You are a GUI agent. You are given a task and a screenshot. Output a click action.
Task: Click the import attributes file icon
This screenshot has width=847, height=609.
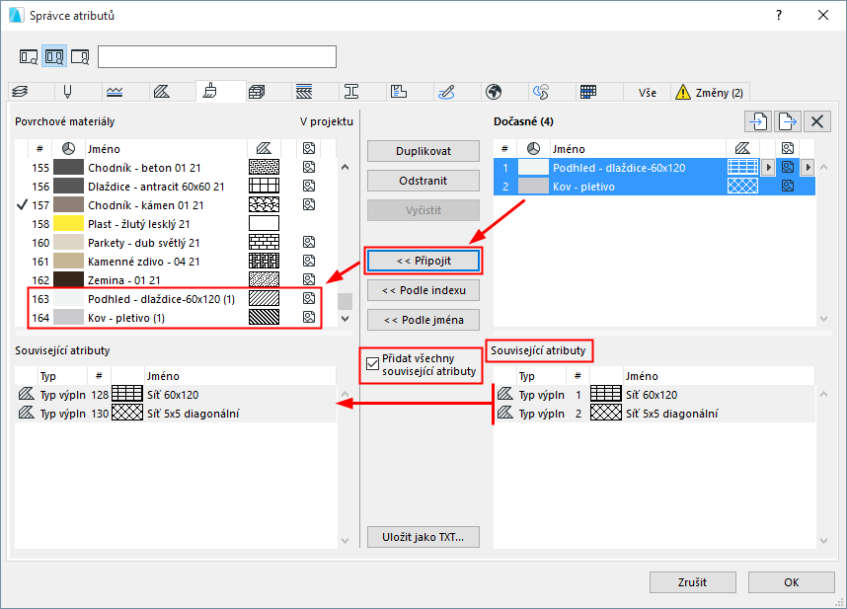758,121
